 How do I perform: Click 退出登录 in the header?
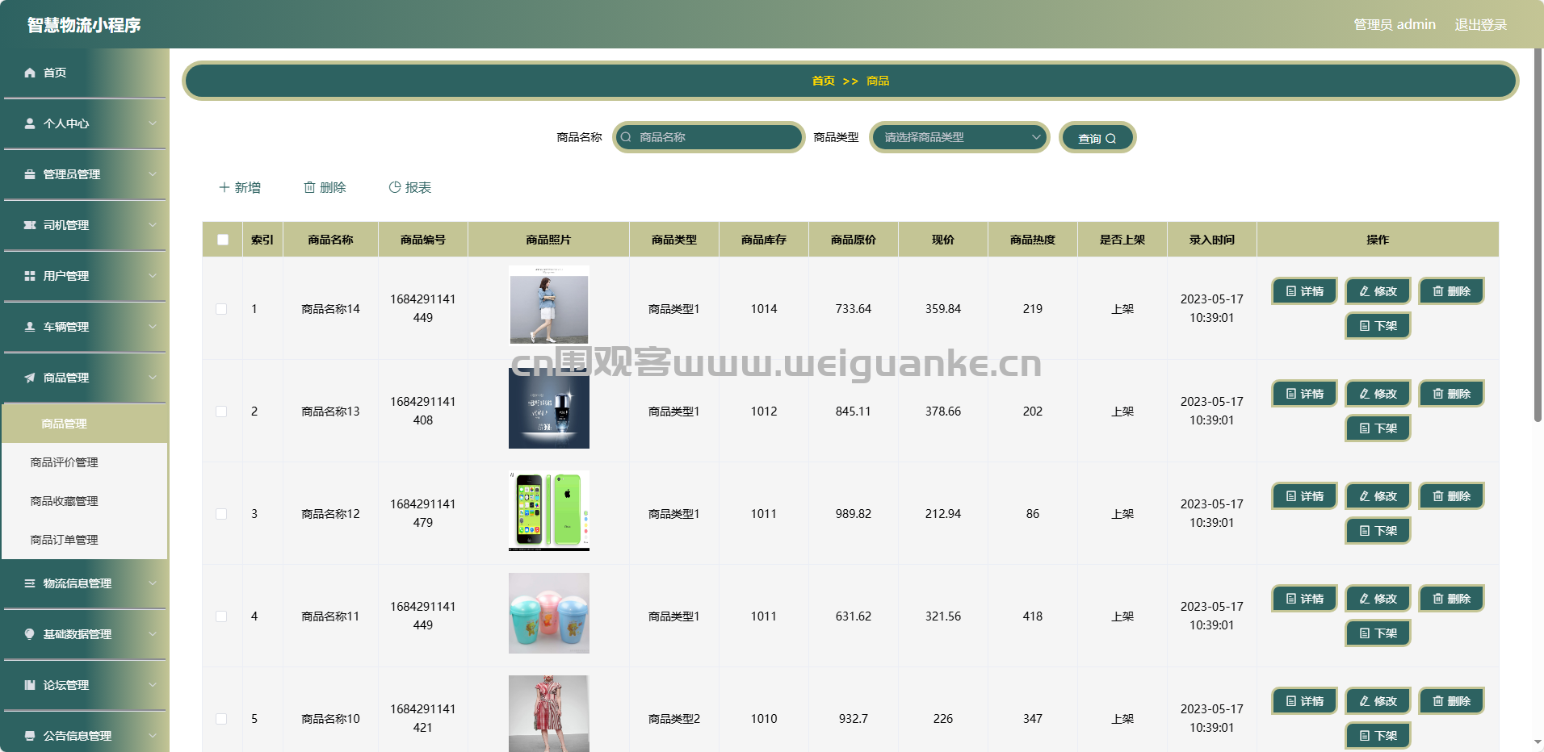pyautogui.click(x=1480, y=25)
